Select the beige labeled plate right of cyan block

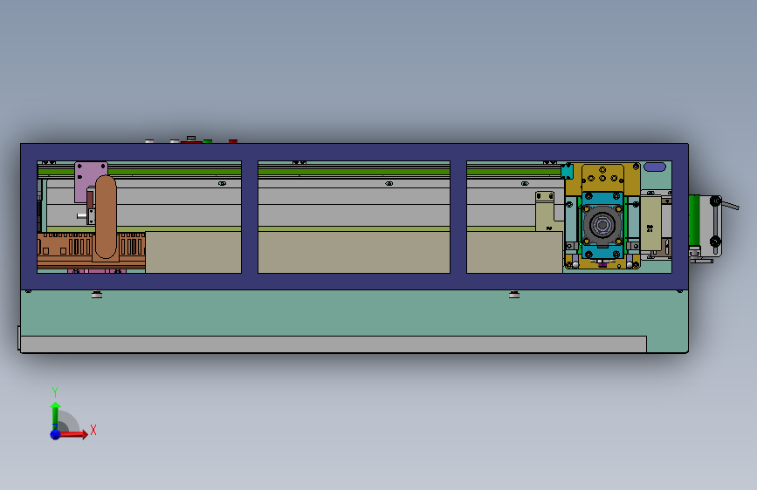click(650, 222)
